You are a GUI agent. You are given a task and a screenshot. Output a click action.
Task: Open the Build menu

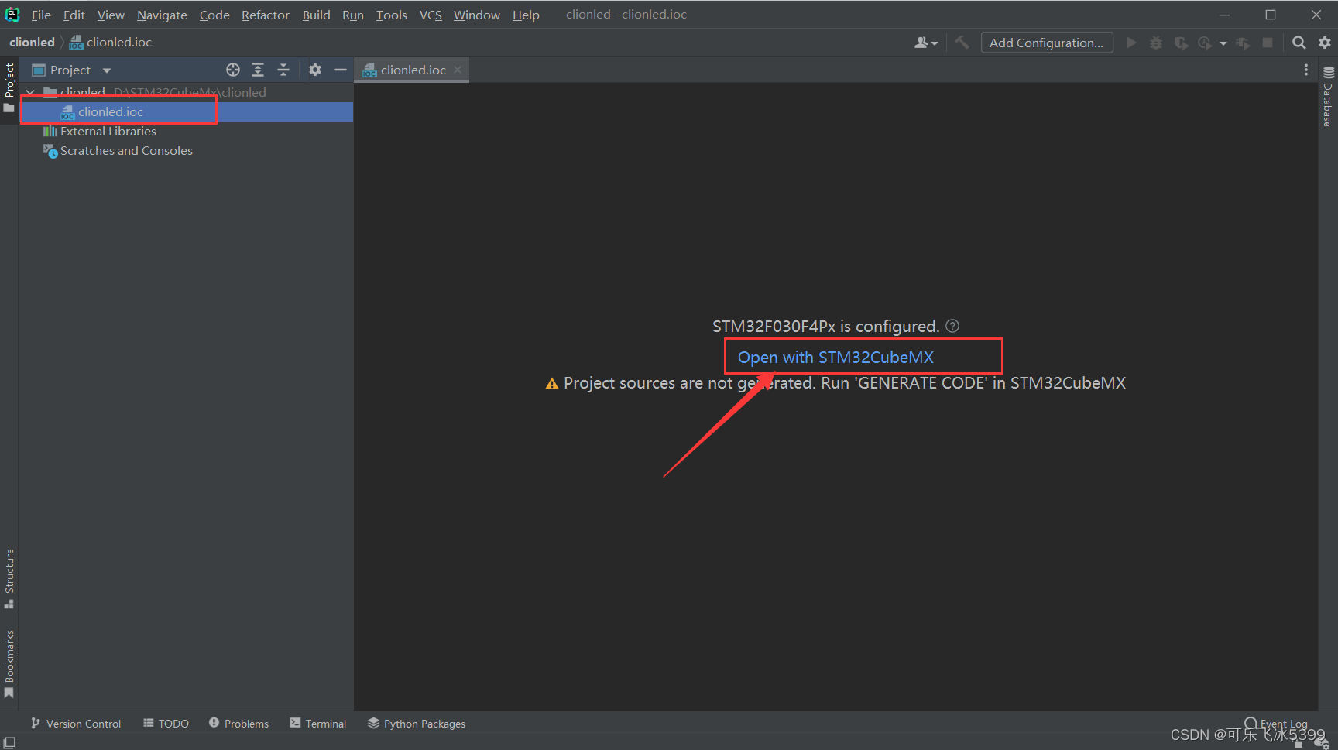316,15
